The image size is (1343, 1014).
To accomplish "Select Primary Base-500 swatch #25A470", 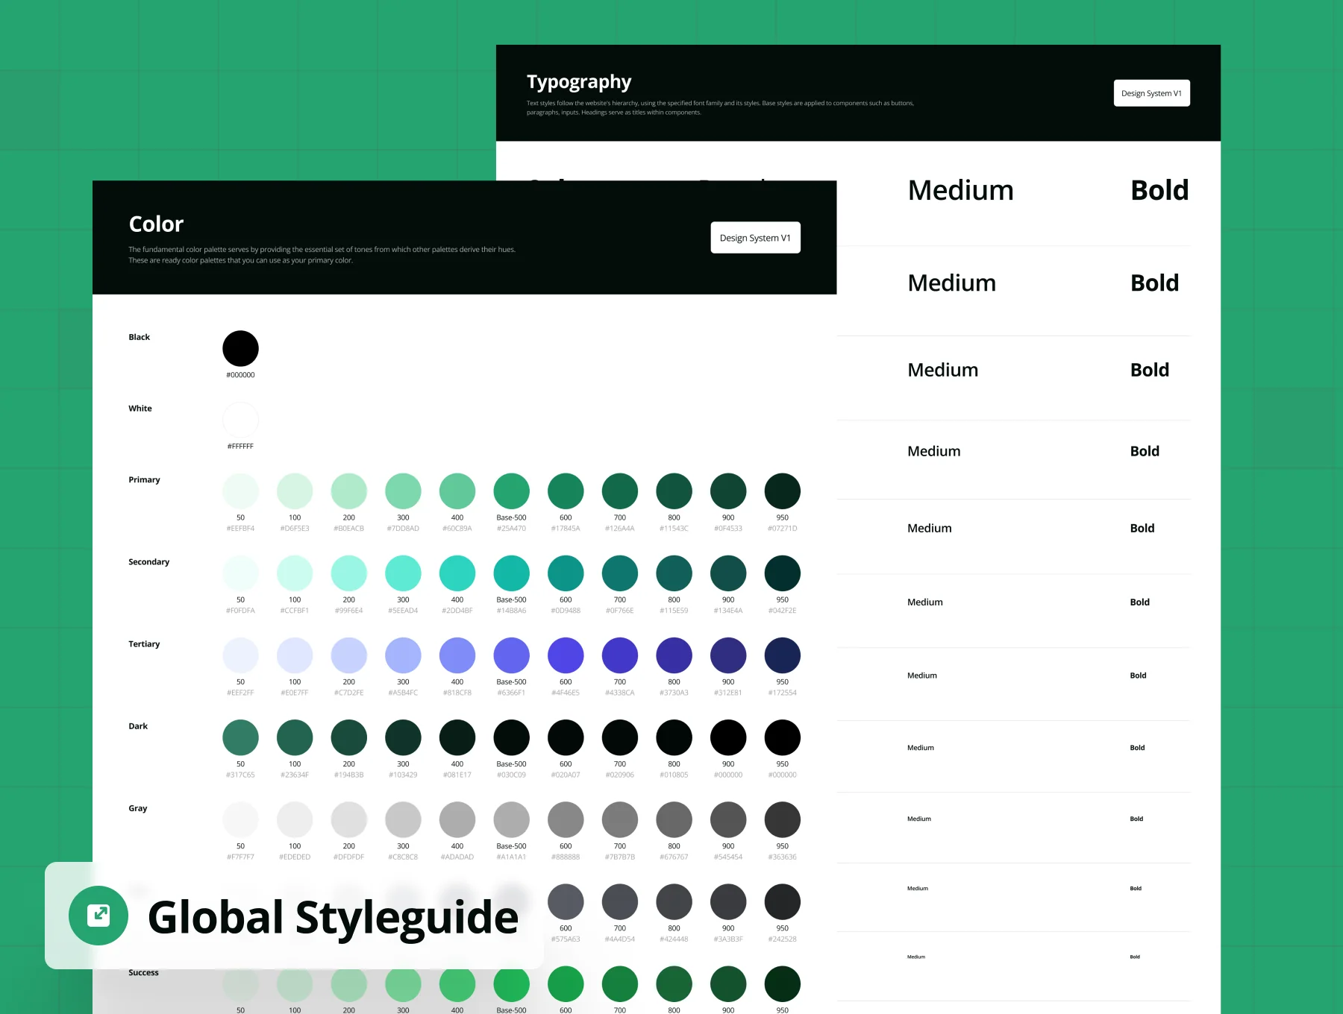I will click(x=511, y=491).
